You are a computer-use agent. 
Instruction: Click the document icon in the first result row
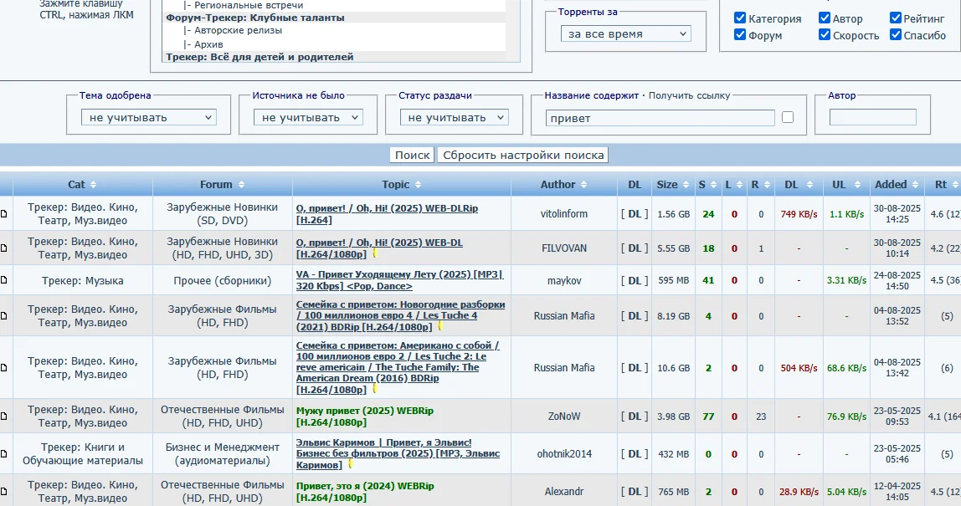point(3,214)
